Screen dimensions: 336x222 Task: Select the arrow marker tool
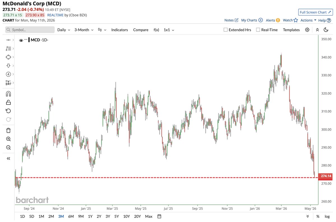[8, 66]
